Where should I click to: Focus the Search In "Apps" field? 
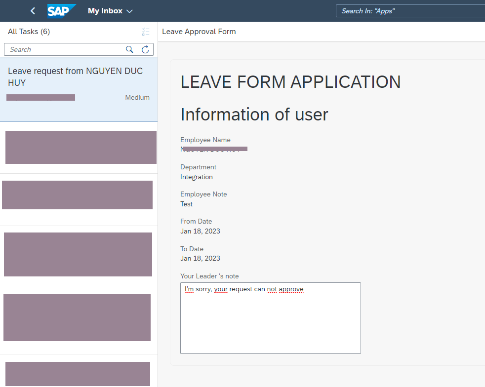point(410,11)
